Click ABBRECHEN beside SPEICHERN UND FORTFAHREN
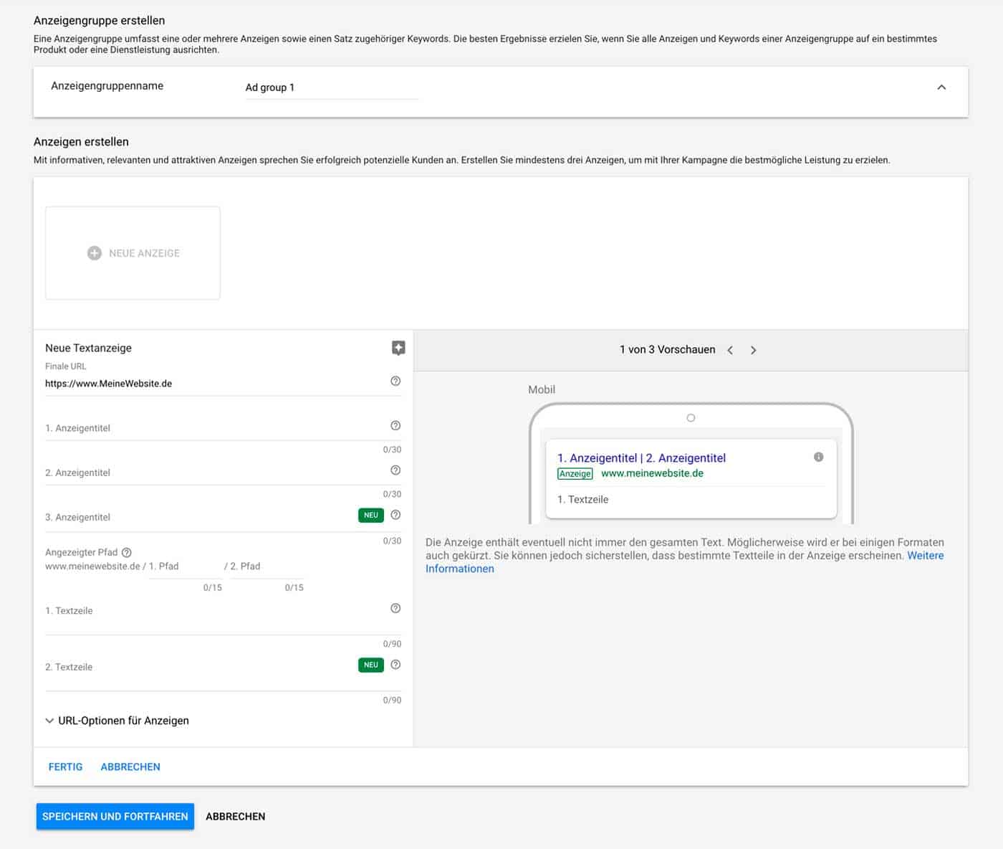Viewport: 1003px width, 849px height. (x=236, y=817)
